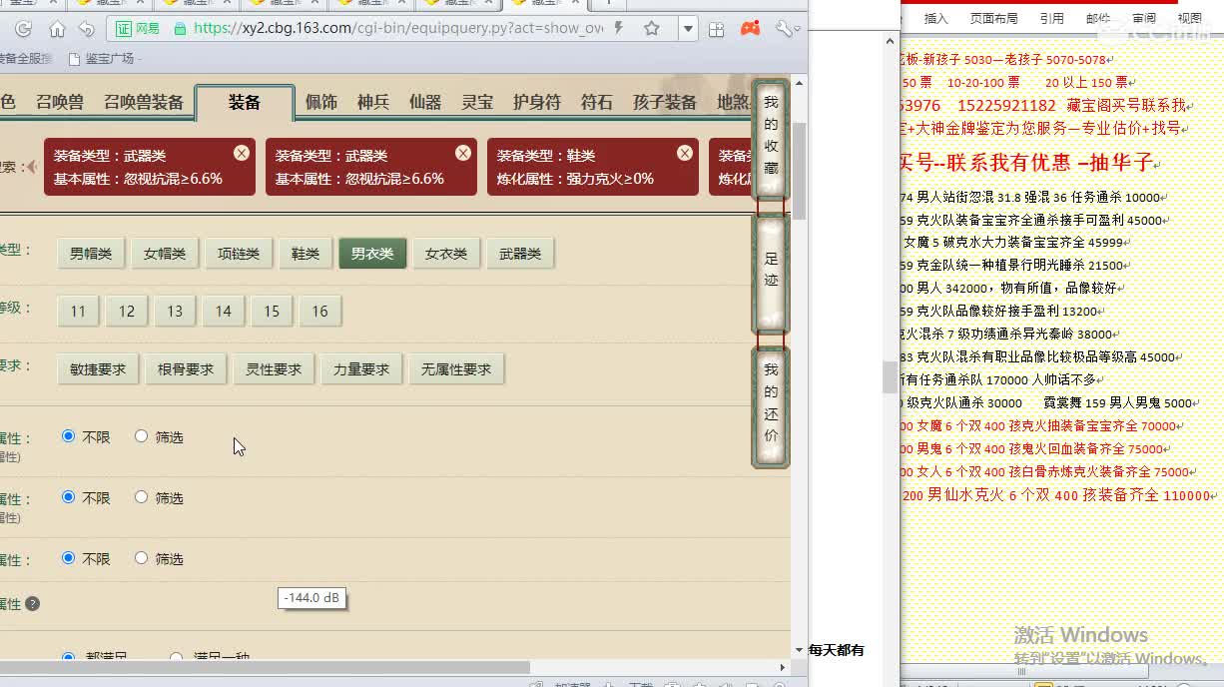1224x687 pixels.
Task: Remove the first 武器类 saved search card
Action: tap(242, 153)
